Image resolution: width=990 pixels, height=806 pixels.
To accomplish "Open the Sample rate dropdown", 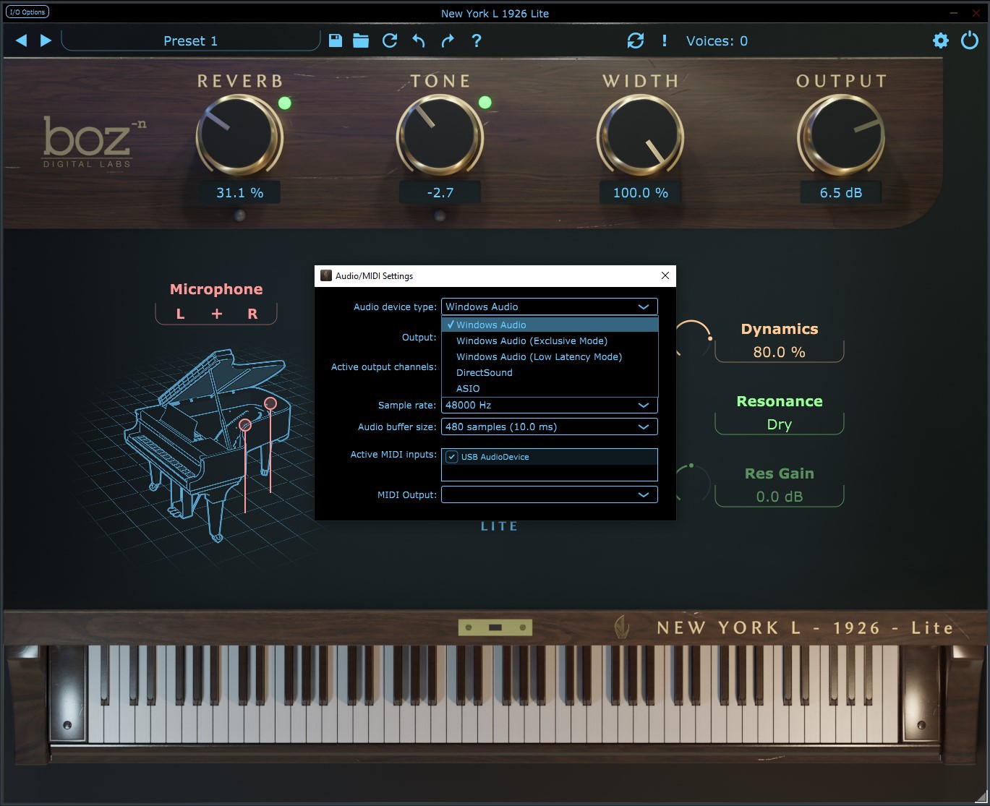I will tap(550, 405).
